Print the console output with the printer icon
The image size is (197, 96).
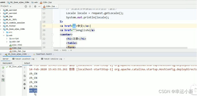(x=24, y=84)
